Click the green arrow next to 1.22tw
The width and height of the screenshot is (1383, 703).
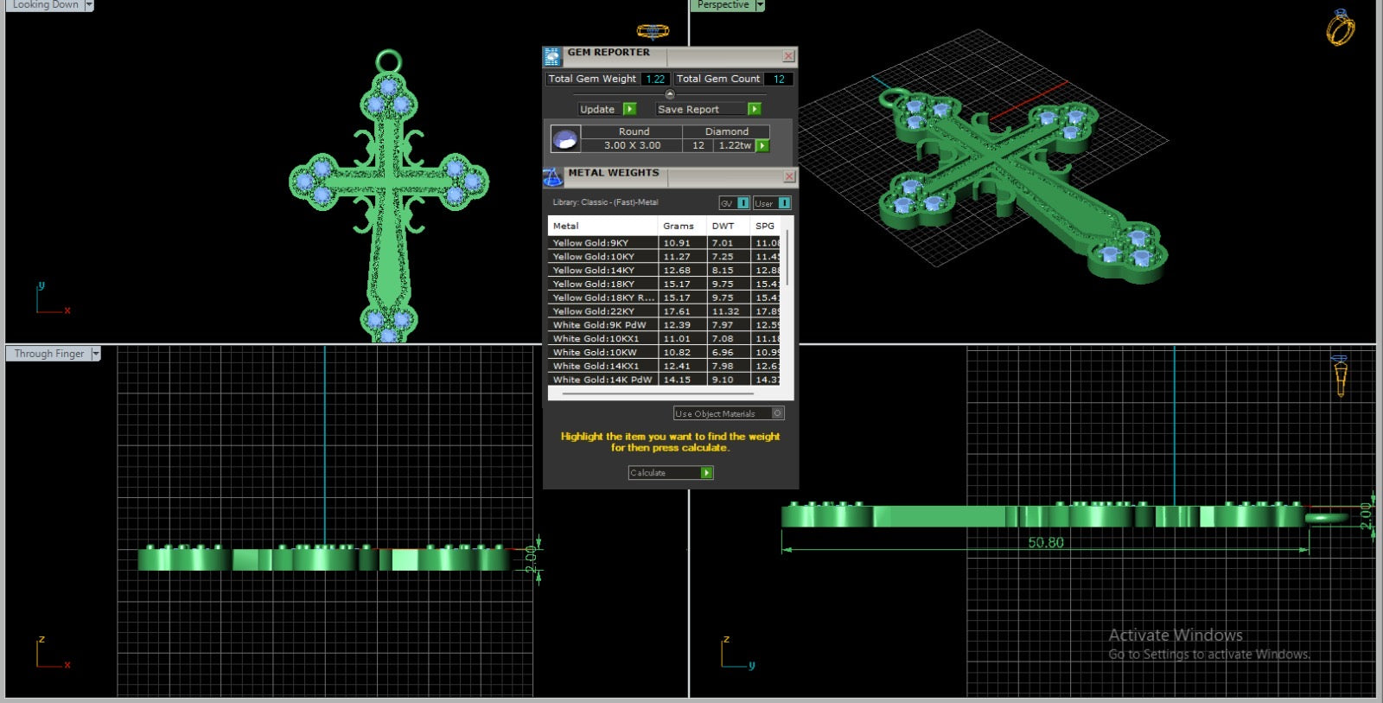coord(762,145)
